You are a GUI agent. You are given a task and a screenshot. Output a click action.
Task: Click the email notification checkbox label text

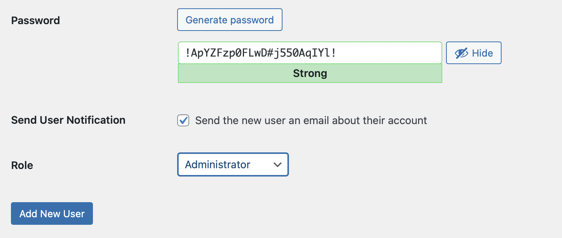[311, 120]
